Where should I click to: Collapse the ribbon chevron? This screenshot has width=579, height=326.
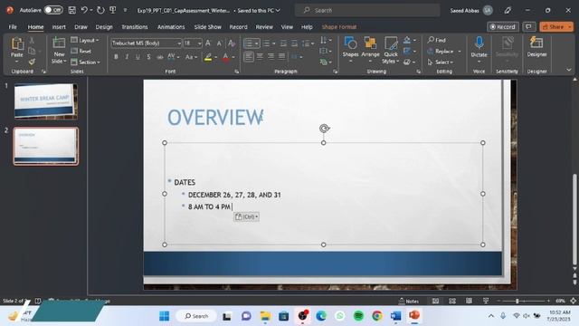click(x=569, y=70)
